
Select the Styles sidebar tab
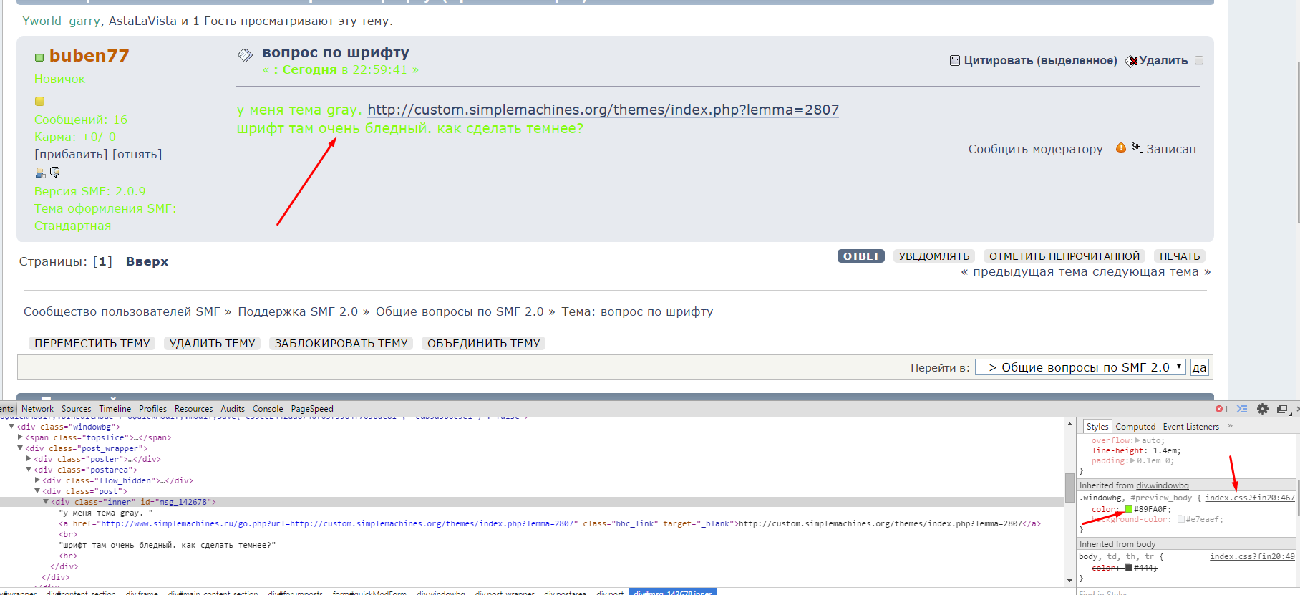[x=1097, y=426]
